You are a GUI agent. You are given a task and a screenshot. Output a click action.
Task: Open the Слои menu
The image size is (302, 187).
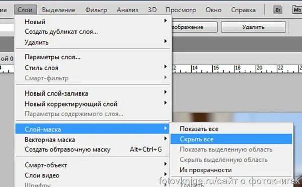tap(25, 10)
